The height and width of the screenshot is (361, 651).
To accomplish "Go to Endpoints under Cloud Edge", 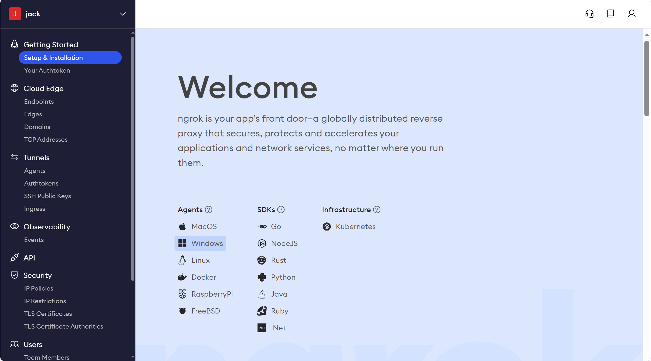I will pos(39,102).
